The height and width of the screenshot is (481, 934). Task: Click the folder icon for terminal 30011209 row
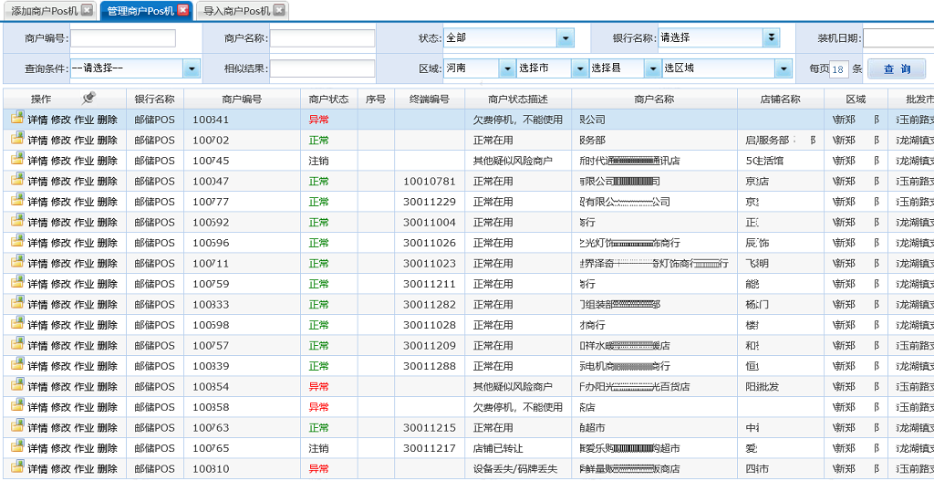tap(17, 344)
